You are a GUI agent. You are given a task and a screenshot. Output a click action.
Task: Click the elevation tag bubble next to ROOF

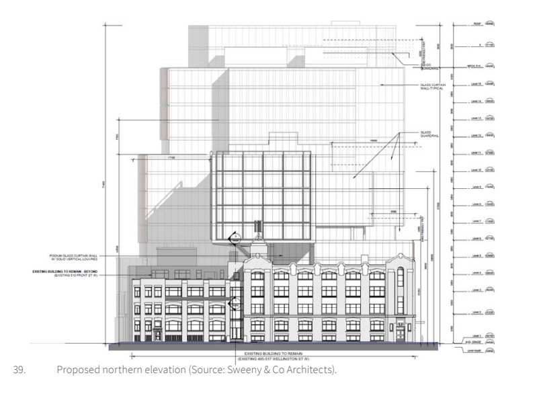click(489, 24)
